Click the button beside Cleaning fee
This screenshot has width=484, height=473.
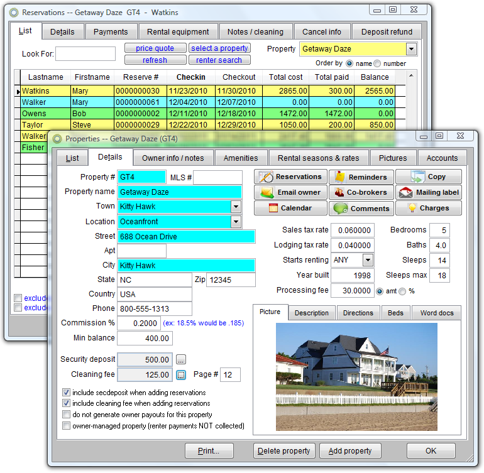pyautogui.click(x=181, y=374)
